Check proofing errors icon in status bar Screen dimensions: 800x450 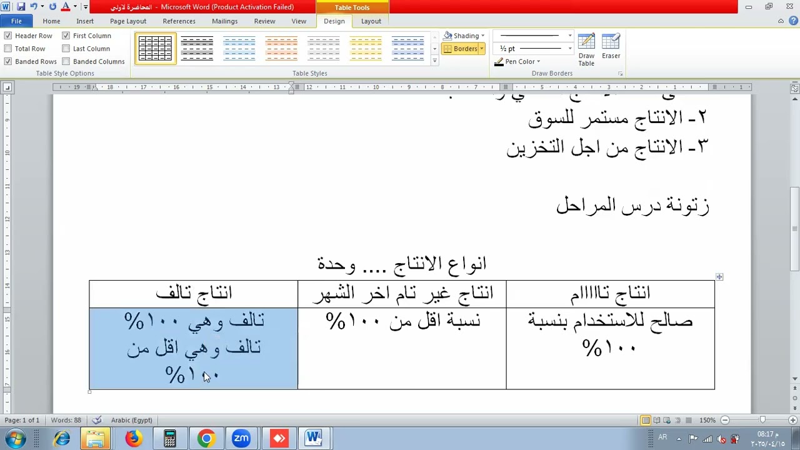coord(97,420)
